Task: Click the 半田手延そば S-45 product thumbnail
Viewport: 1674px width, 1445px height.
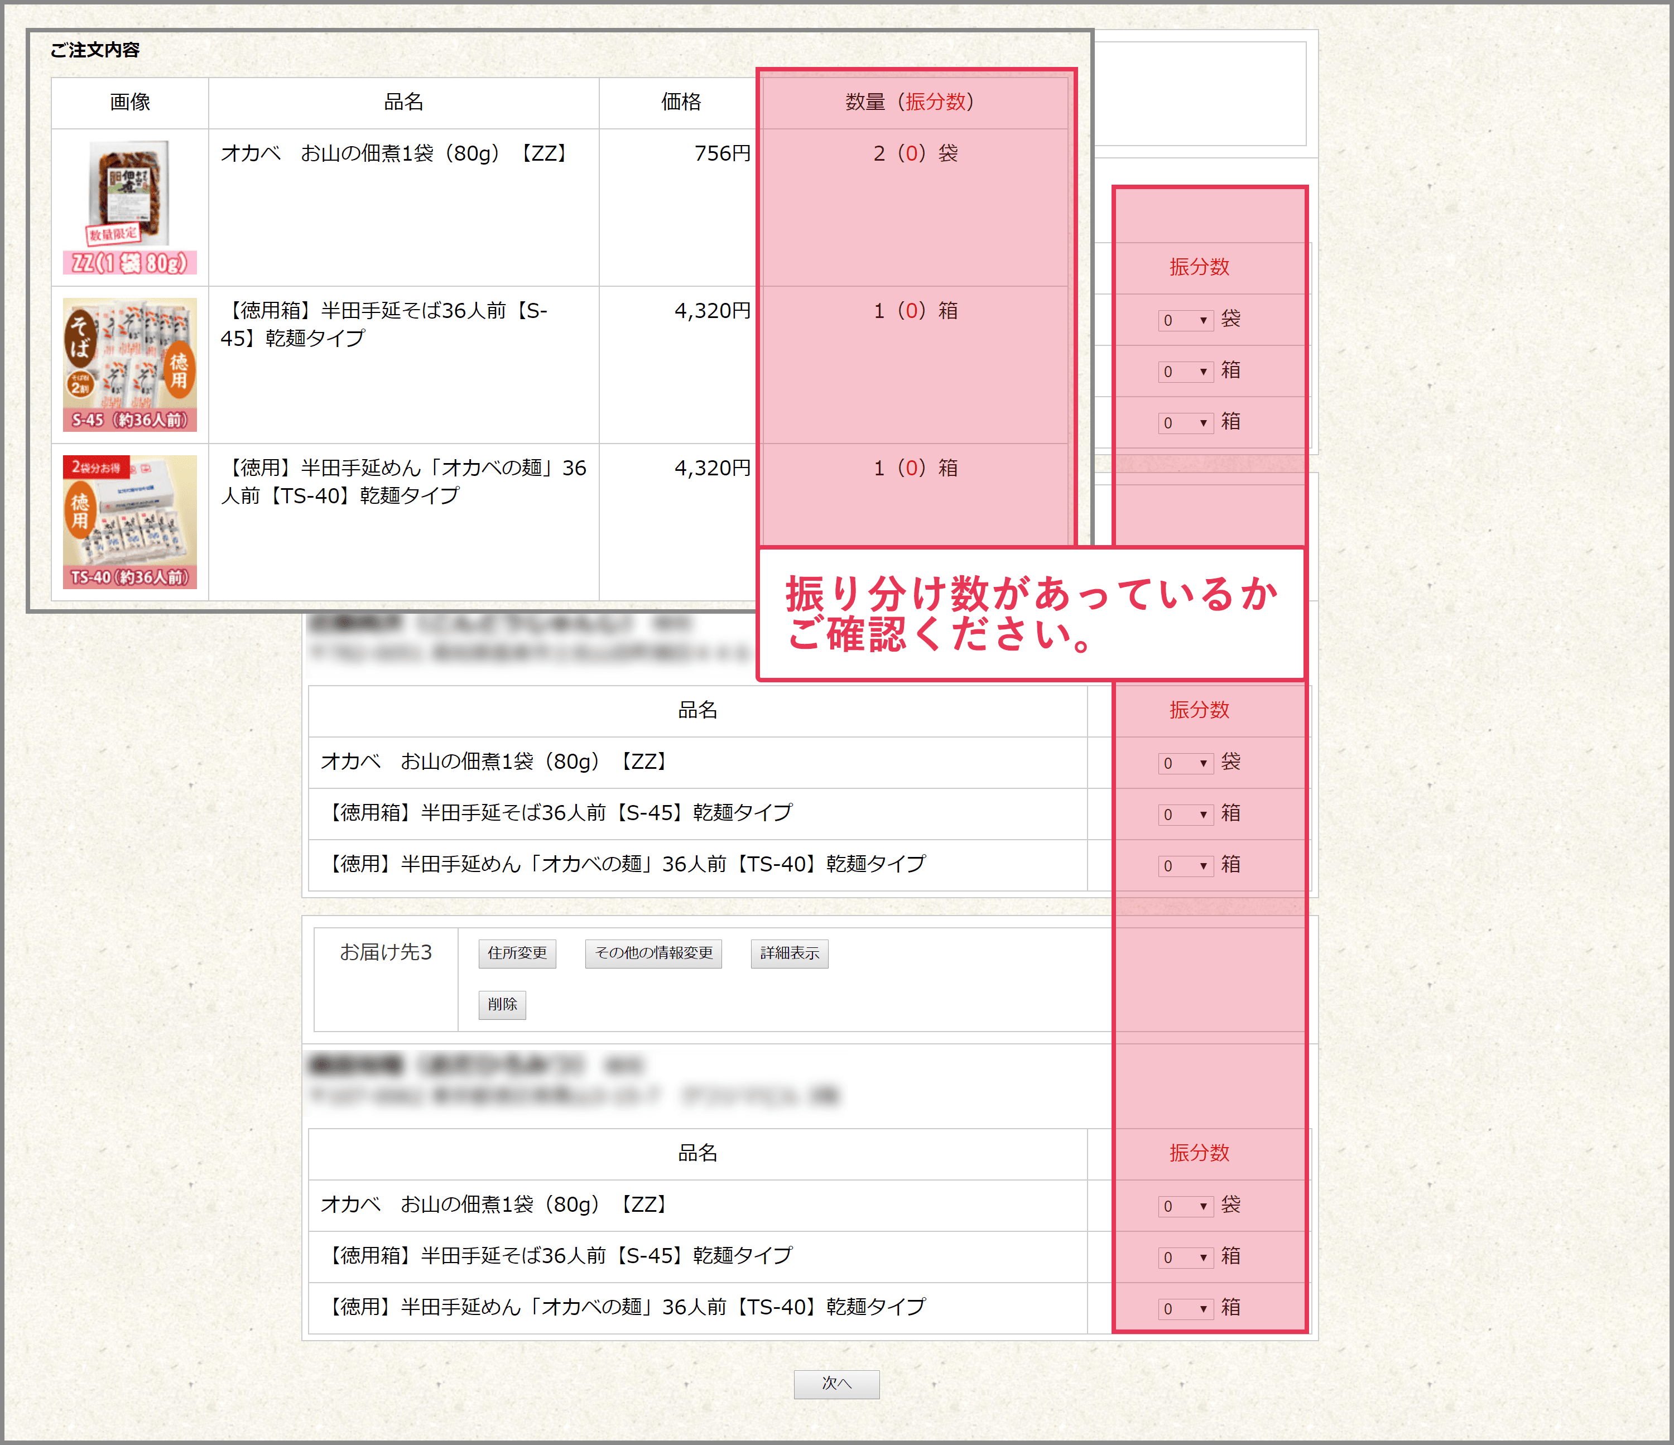Action: point(129,365)
